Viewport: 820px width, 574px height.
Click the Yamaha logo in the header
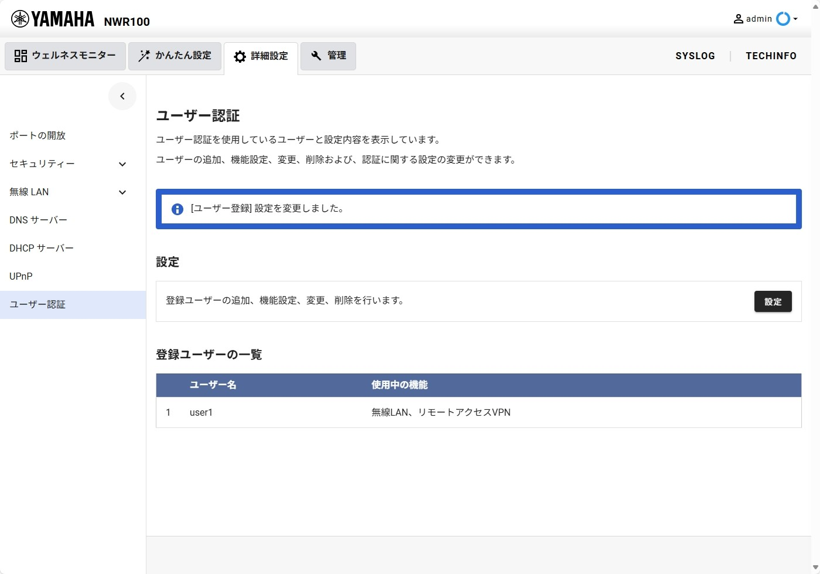tap(53, 19)
